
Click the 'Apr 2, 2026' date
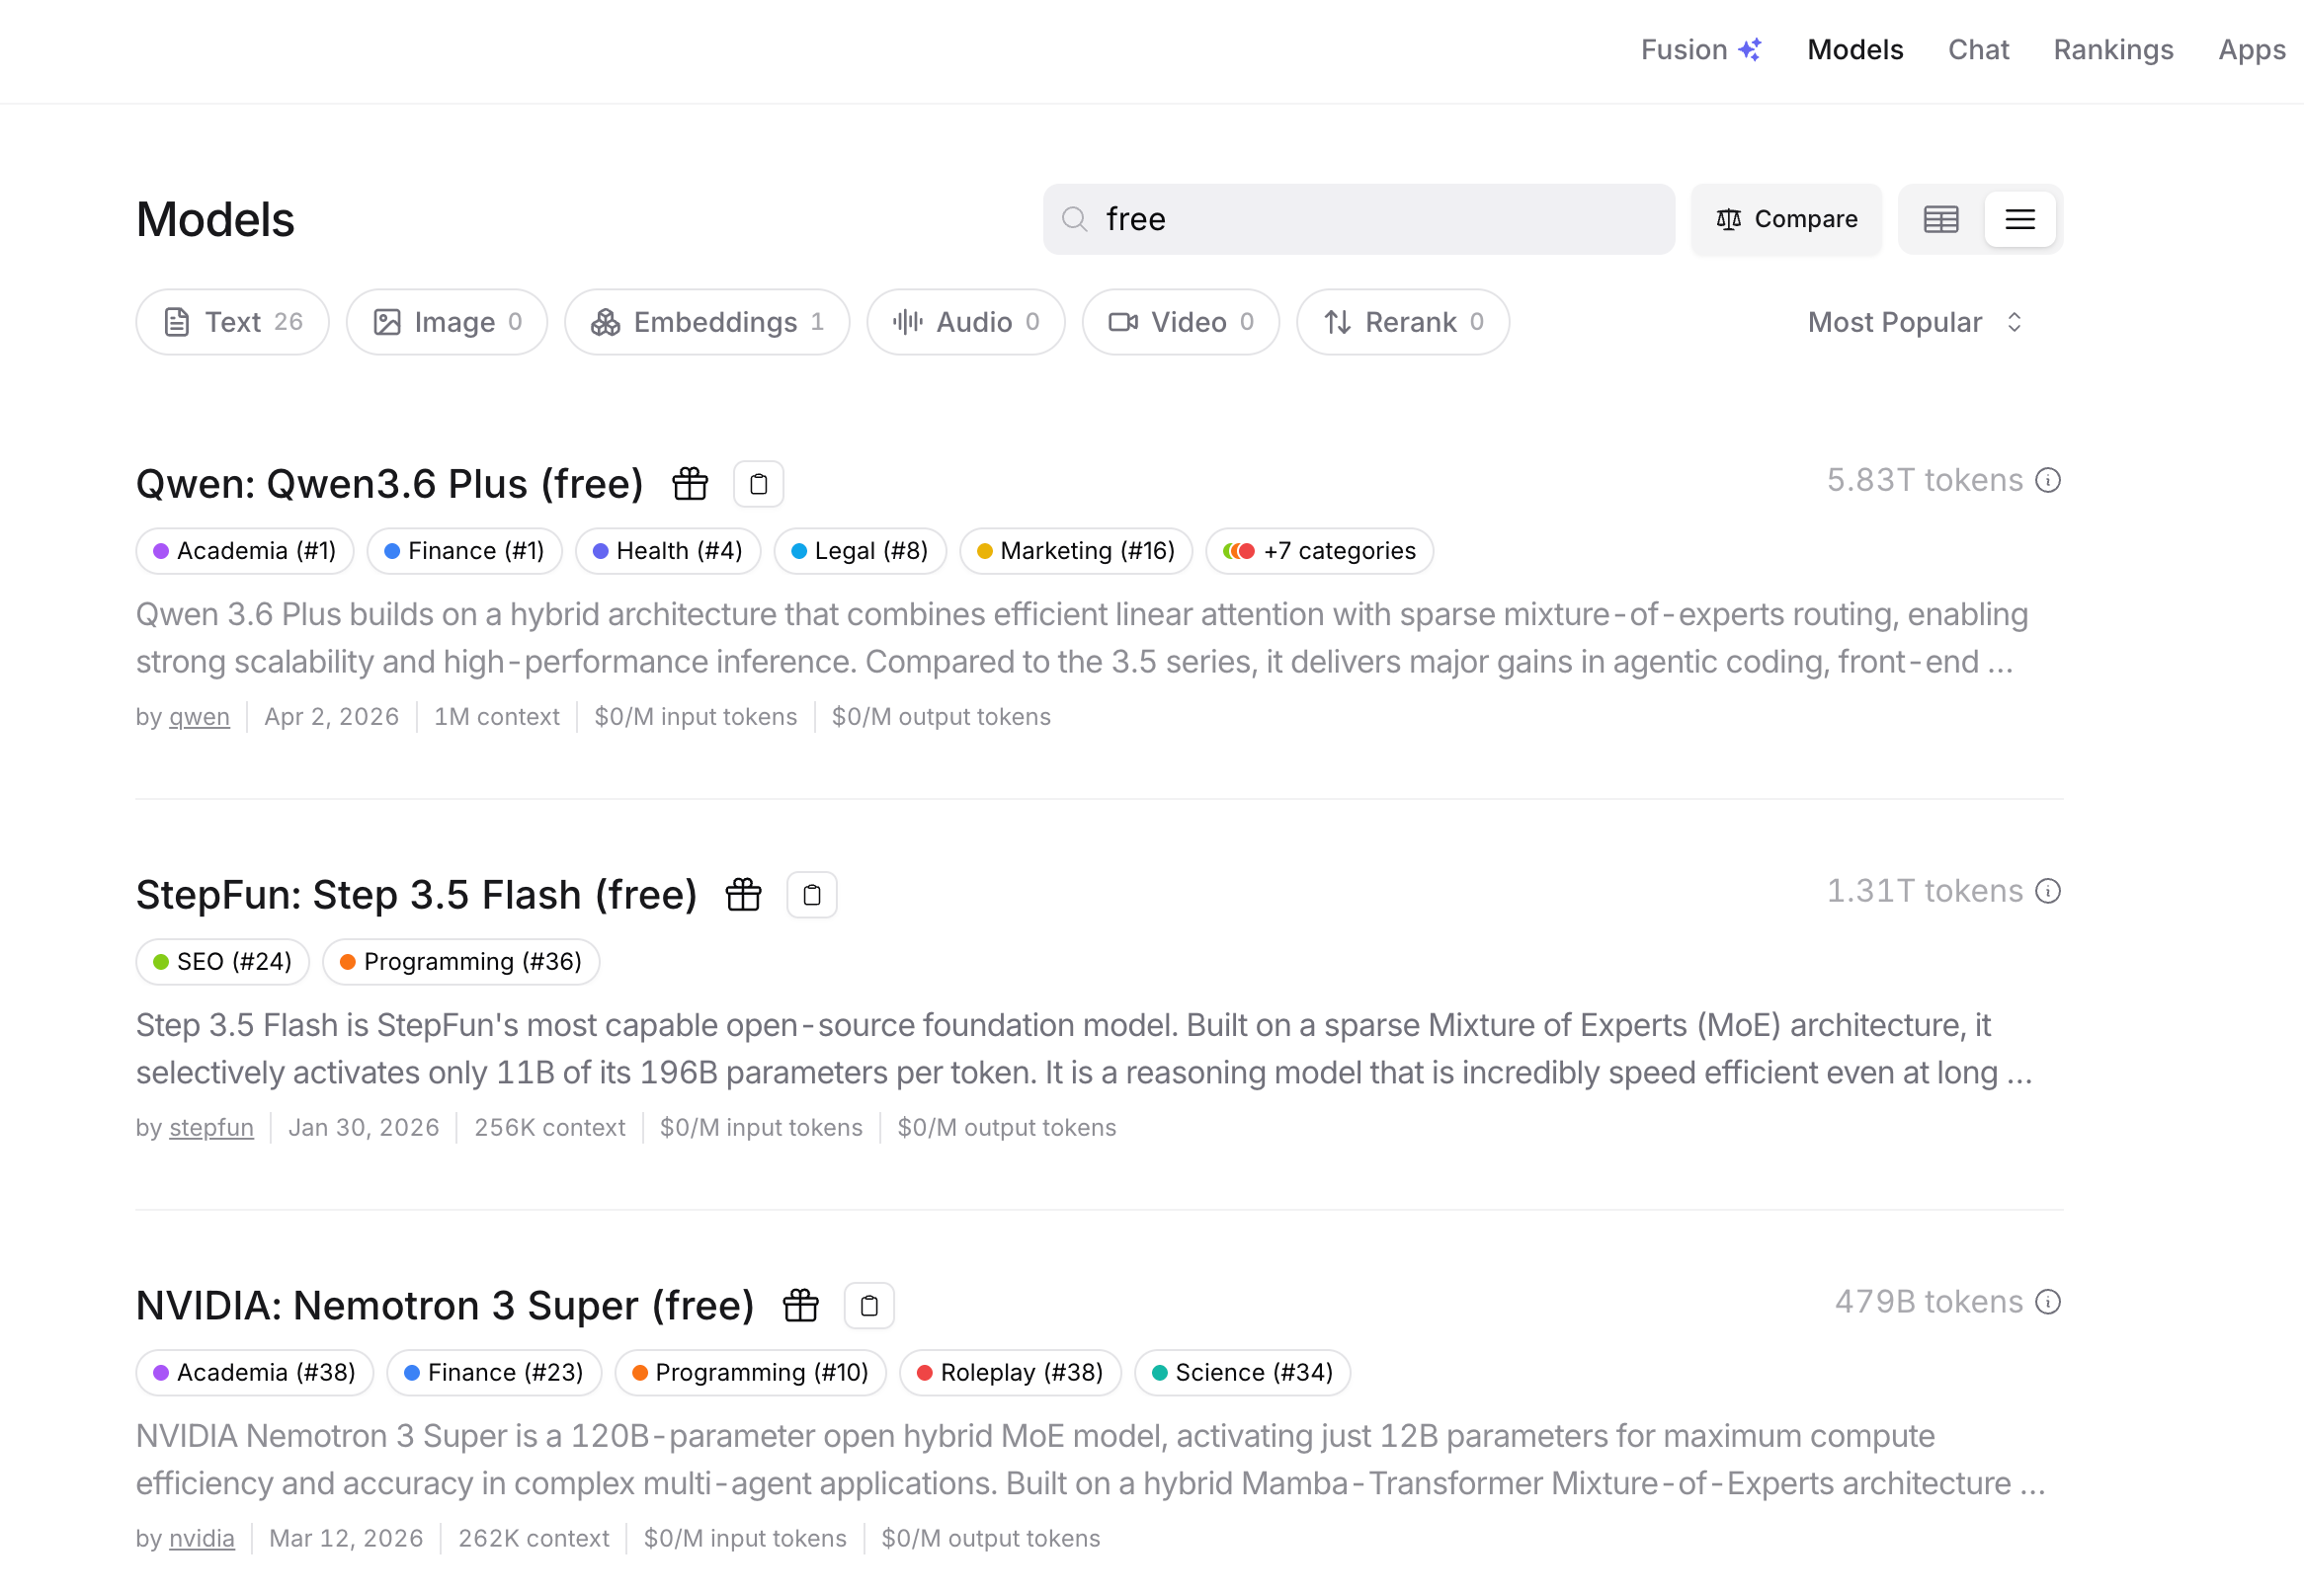332,717
